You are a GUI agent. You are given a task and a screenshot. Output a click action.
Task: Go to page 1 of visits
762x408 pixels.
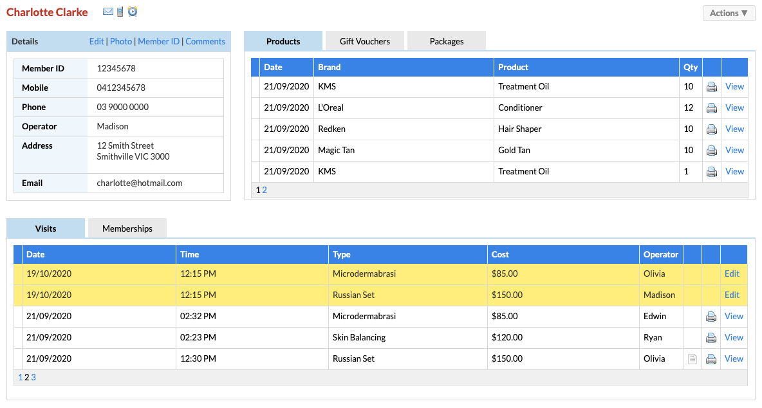click(x=21, y=377)
